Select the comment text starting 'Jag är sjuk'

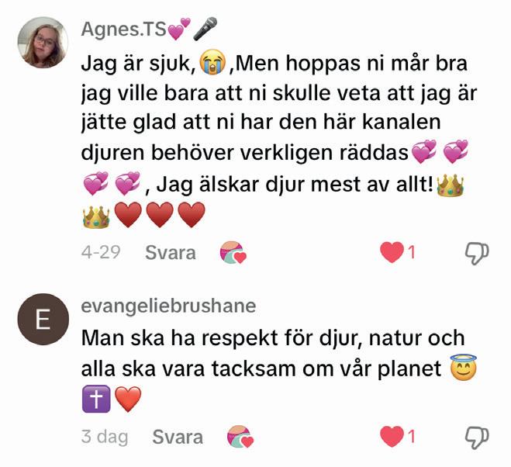[279, 138]
